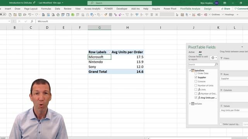This screenshot has width=248, height=139.
Task: Expand the tblSales table node
Action: pyautogui.click(x=190, y=103)
